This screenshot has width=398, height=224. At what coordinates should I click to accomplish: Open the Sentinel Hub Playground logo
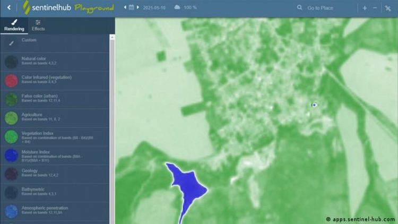[x=68, y=7]
